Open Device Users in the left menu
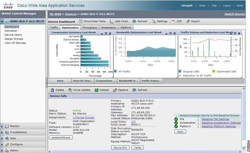 click(13, 35)
